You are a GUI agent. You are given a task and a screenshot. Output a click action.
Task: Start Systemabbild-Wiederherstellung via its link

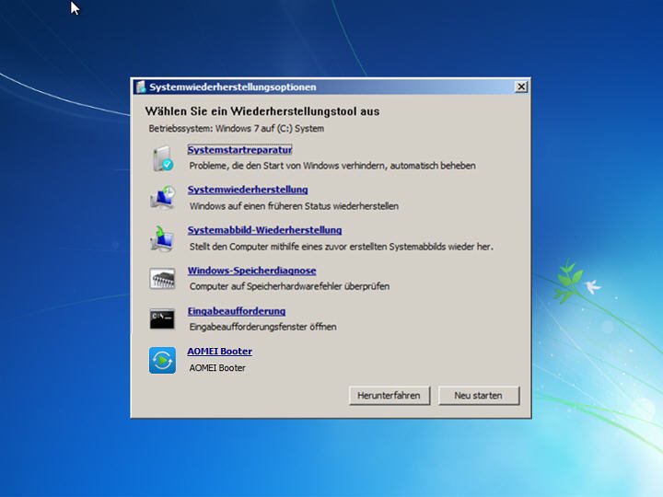[x=264, y=230]
